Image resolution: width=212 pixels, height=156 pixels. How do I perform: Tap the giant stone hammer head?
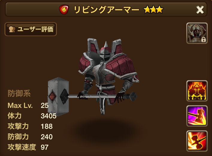point(58,97)
